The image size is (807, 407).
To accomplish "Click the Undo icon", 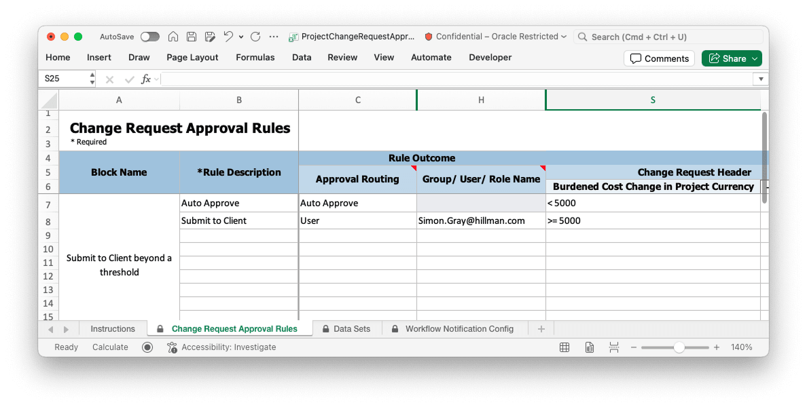I will pyautogui.click(x=229, y=37).
